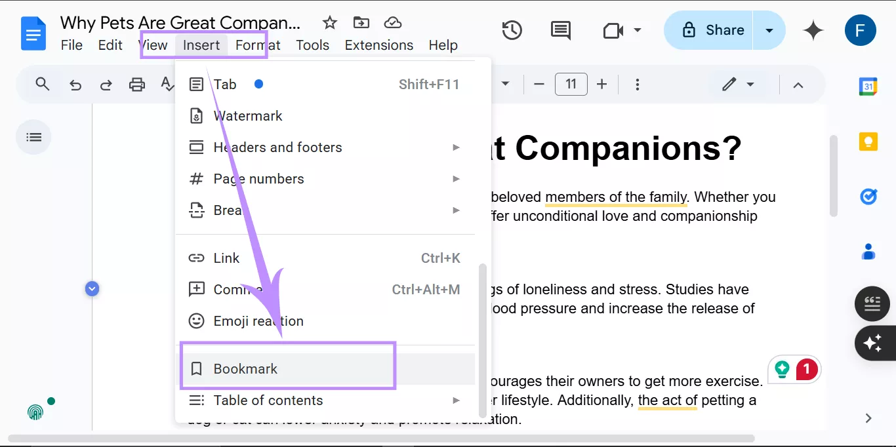Choose Tab from Insert menu

pyautogui.click(x=325, y=85)
